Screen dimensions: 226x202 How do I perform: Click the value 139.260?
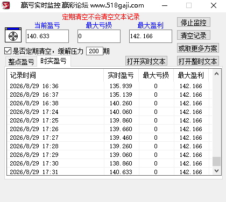(x=121, y=146)
